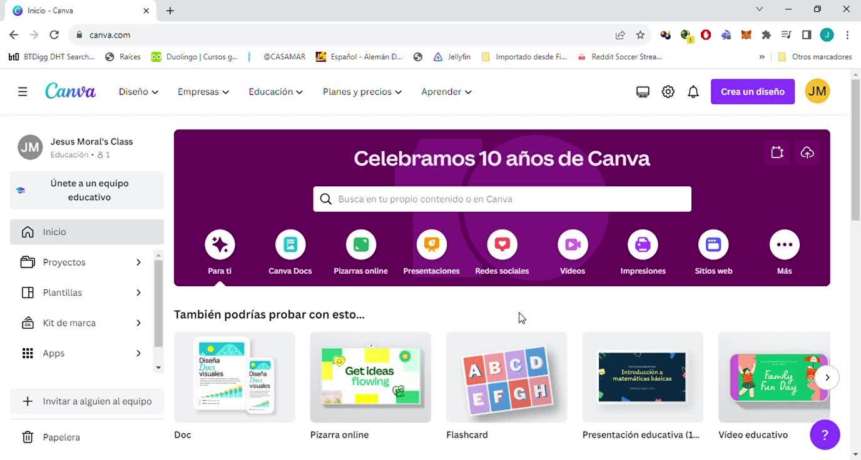
Task: Click the main page vertical scrollbar
Action: (x=856, y=150)
